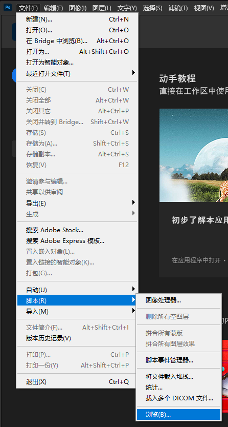The width and height of the screenshot is (228, 427).
Task: Open the 编辑(E) menu
Action: [x=53, y=8]
